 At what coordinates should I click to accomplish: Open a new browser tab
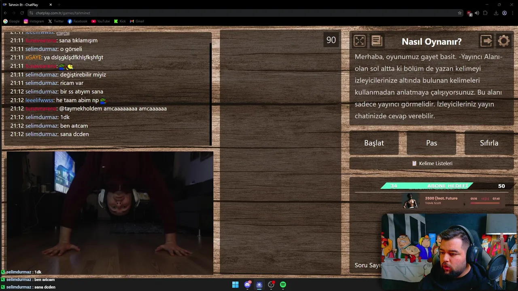tap(59, 5)
